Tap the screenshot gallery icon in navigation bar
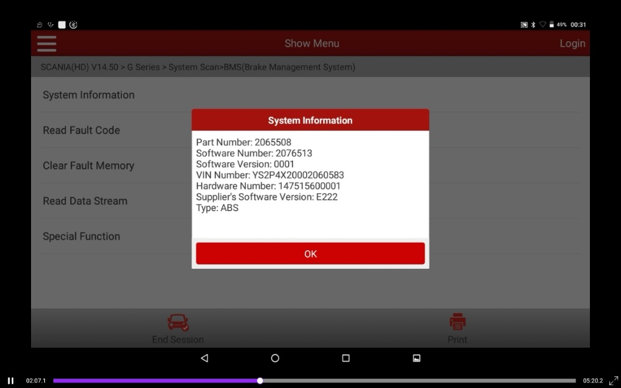Image resolution: width=621 pixels, height=388 pixels. [x=416, y=358]
